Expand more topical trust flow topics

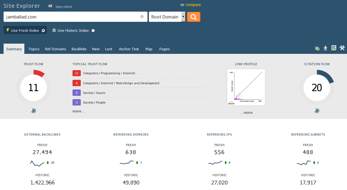(x=79, y=111)
